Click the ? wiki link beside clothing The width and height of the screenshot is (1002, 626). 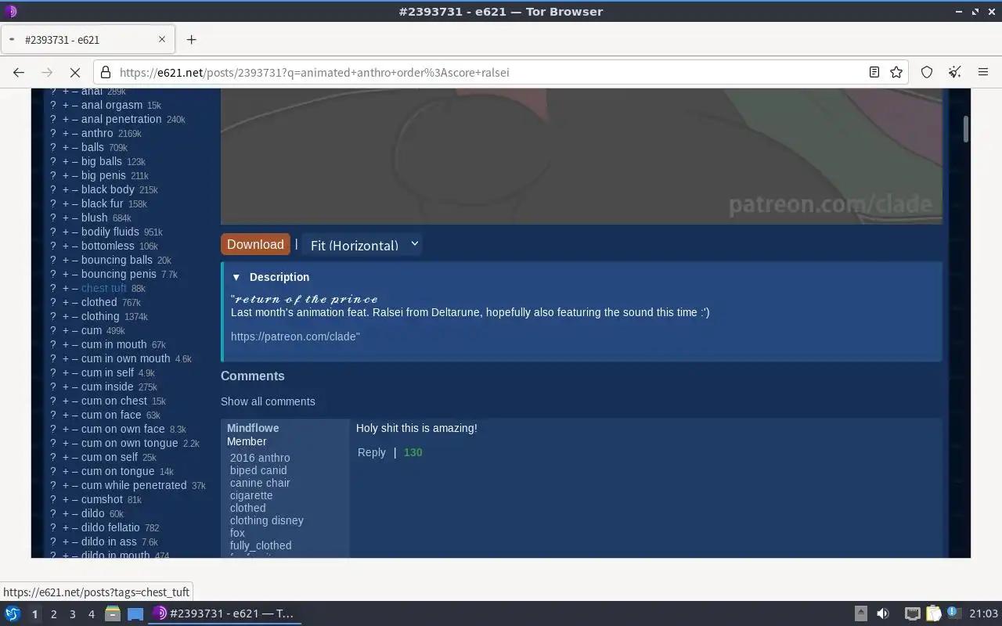tap(53, 316)
